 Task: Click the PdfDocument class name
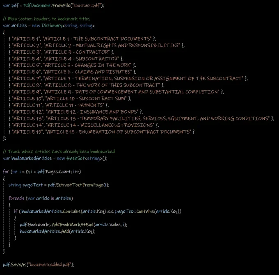(x=37, y=5)
